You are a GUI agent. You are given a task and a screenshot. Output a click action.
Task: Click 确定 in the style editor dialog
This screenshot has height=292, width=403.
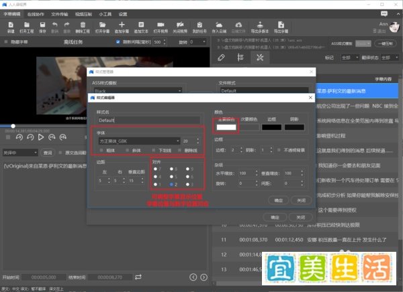tap(279, 200)
